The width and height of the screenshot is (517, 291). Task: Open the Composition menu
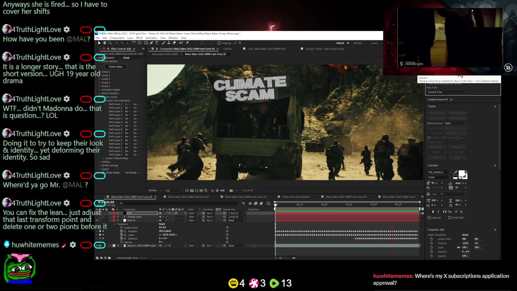coord(117,38)
